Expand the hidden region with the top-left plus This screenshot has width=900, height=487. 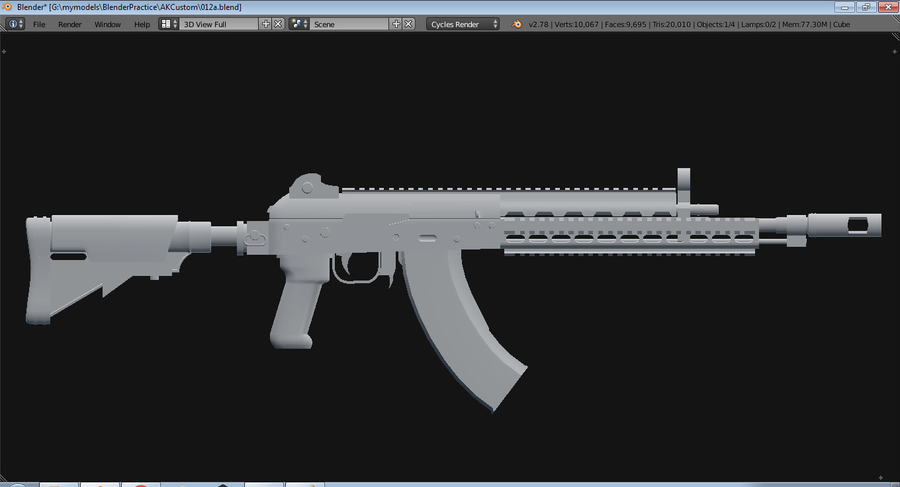pos(4,52)
